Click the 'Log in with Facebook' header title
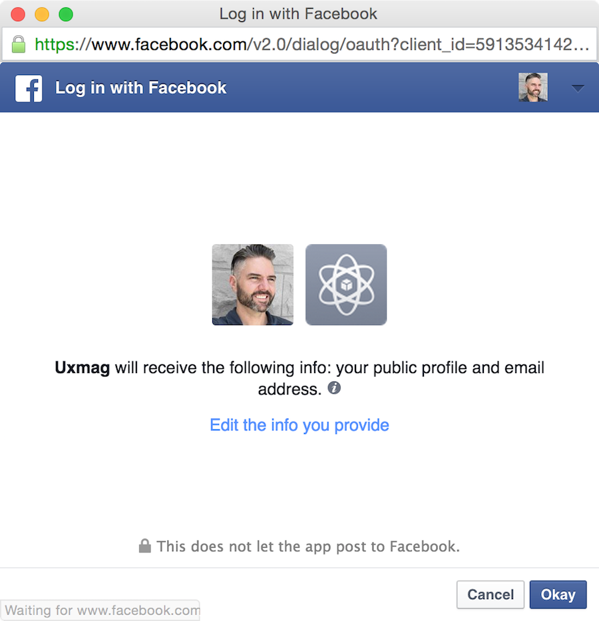599x621 pixels. tap(140, 88)
